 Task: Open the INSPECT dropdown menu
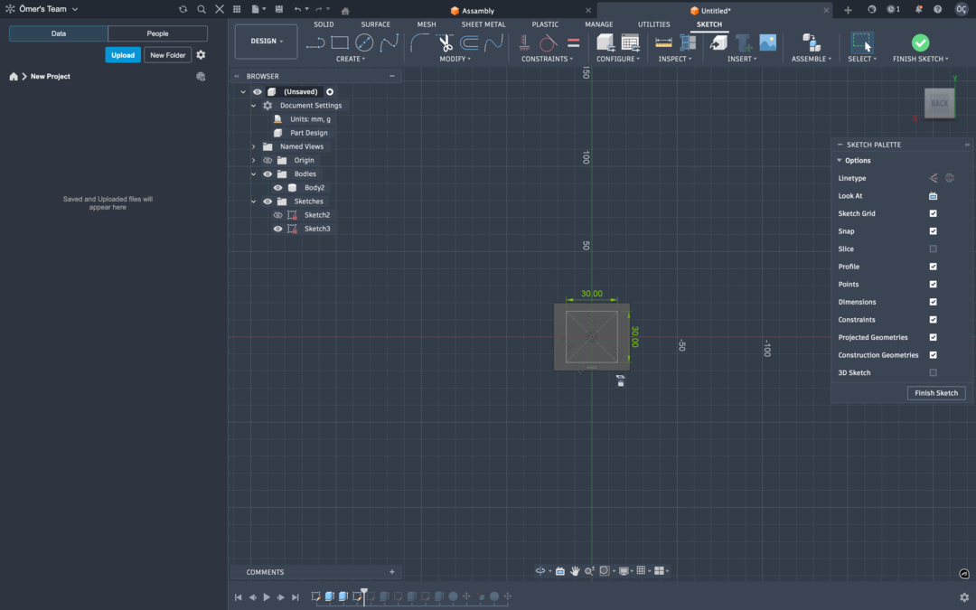[x=675, y=59]
